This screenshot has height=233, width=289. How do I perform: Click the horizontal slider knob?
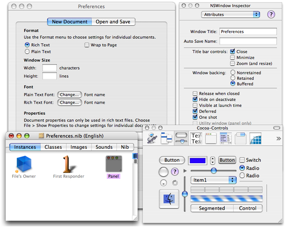(214, 171)
